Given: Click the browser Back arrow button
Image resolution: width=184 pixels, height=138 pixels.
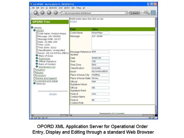Looking at the screenshot, I should coord(36,13).
